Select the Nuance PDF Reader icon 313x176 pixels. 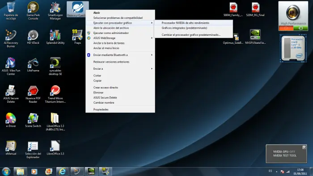[33, 94]
